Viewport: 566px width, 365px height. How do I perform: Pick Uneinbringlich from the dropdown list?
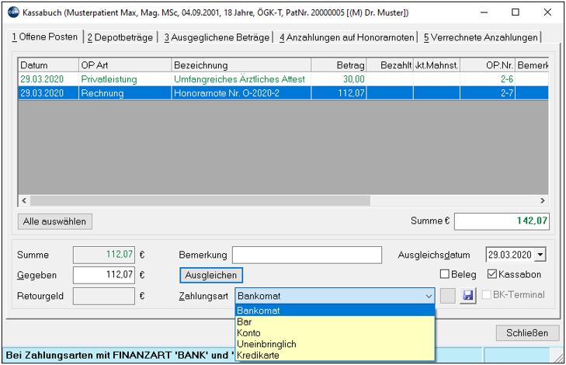[335, 344]
